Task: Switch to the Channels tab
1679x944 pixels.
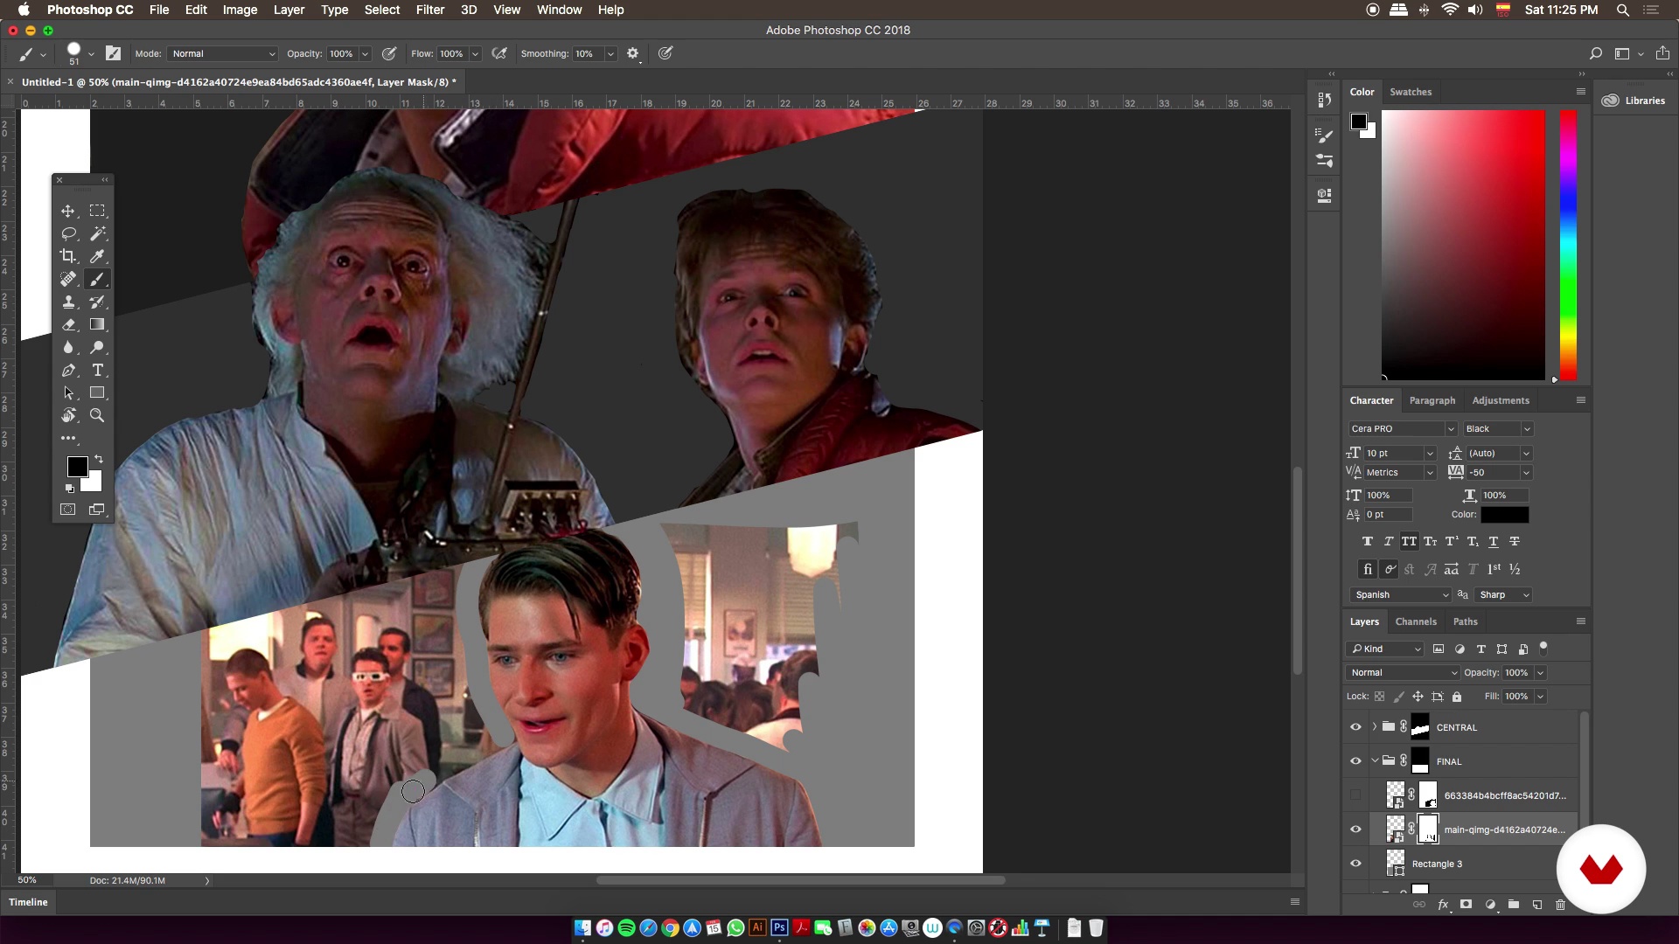Action: [x=1416, y=621]
